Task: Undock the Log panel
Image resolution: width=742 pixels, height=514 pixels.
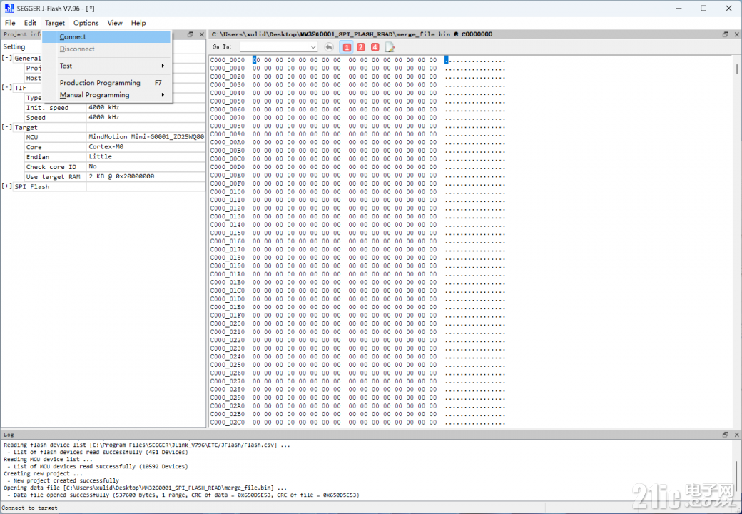Action: click(725, 434)
